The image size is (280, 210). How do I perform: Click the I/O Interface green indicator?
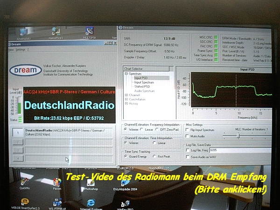click(216, 60)
